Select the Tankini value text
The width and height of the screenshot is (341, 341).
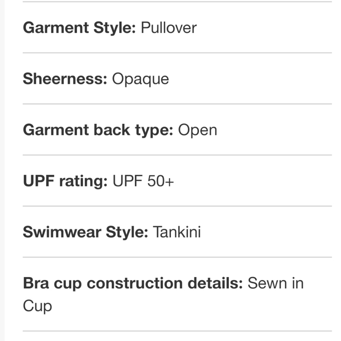coord(176,232)
